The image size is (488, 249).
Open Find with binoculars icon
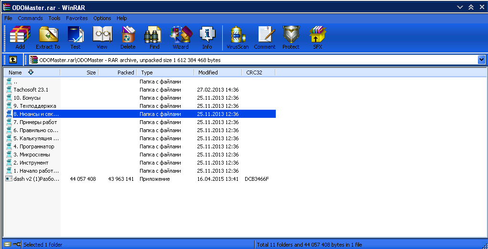click(x=154, y=35)
